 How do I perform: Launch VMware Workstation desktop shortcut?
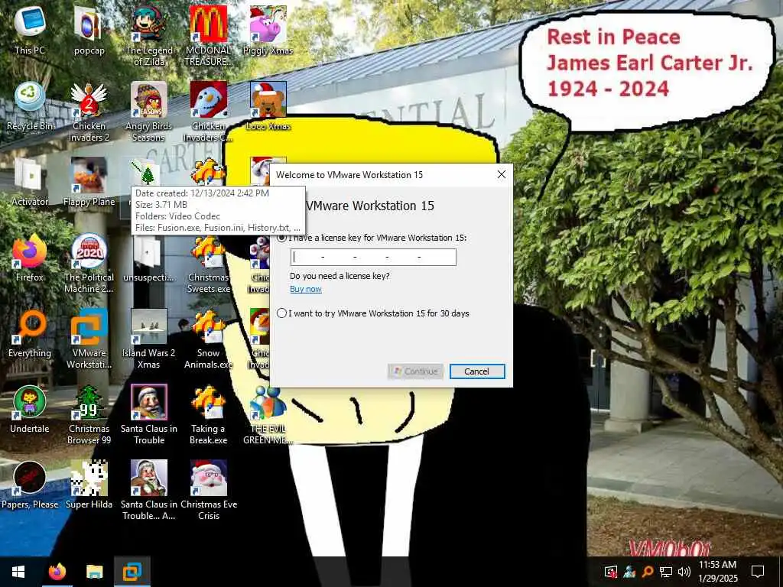click(x=89, y=338)
